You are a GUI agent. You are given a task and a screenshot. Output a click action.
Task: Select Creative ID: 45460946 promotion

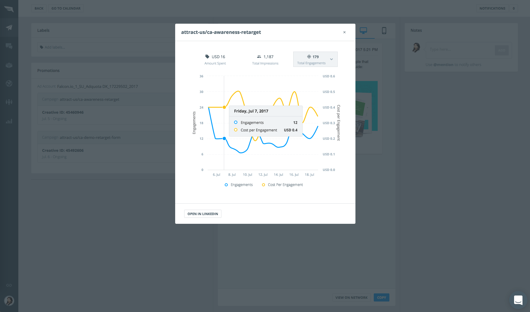[x=106, y=115]
